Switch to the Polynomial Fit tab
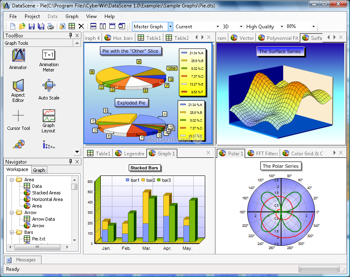 tap(278, 38)
